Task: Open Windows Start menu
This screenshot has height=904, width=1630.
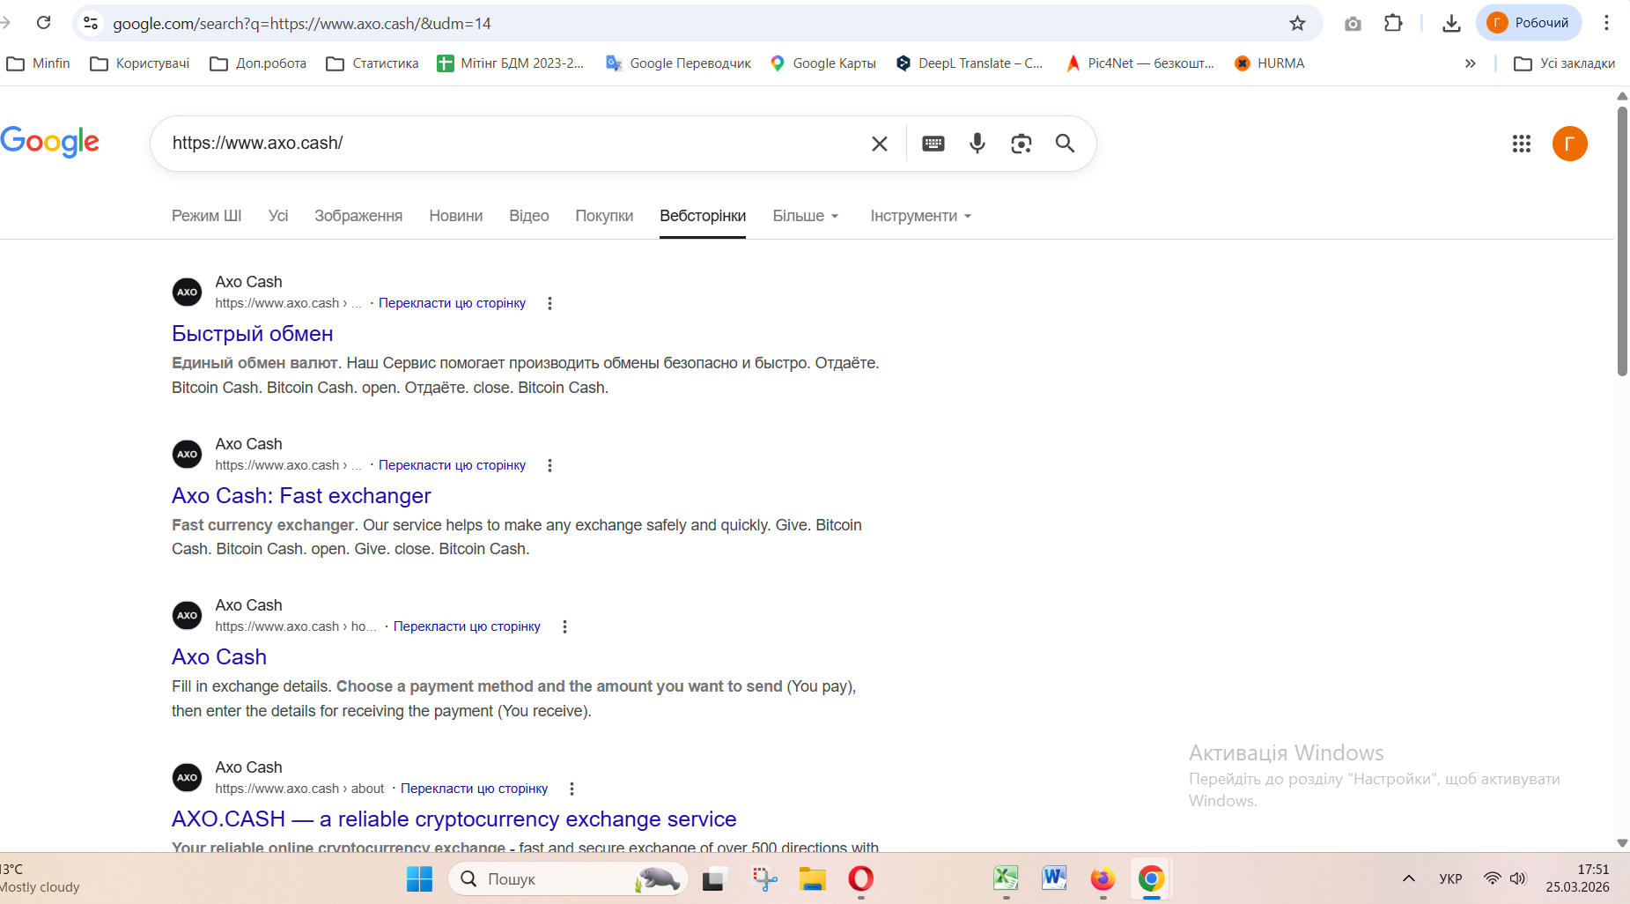Action: click(419, 878)
